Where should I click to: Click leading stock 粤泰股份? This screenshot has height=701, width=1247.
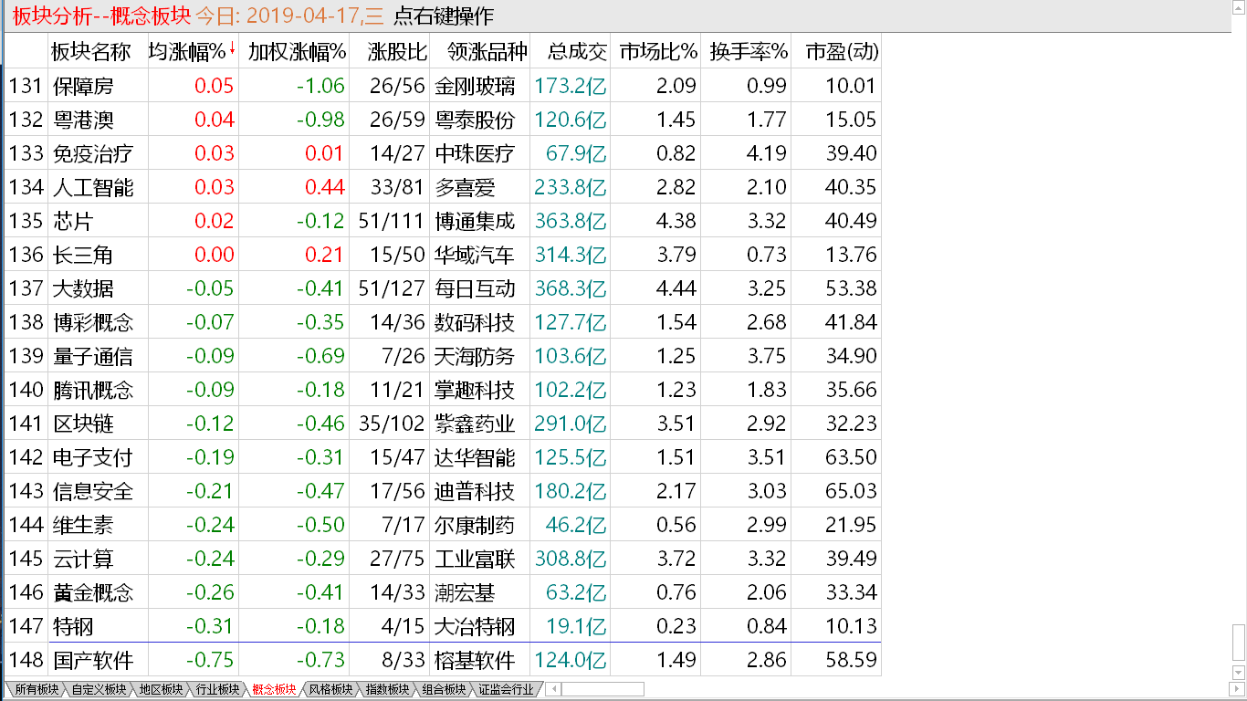[x=475, y=120]
